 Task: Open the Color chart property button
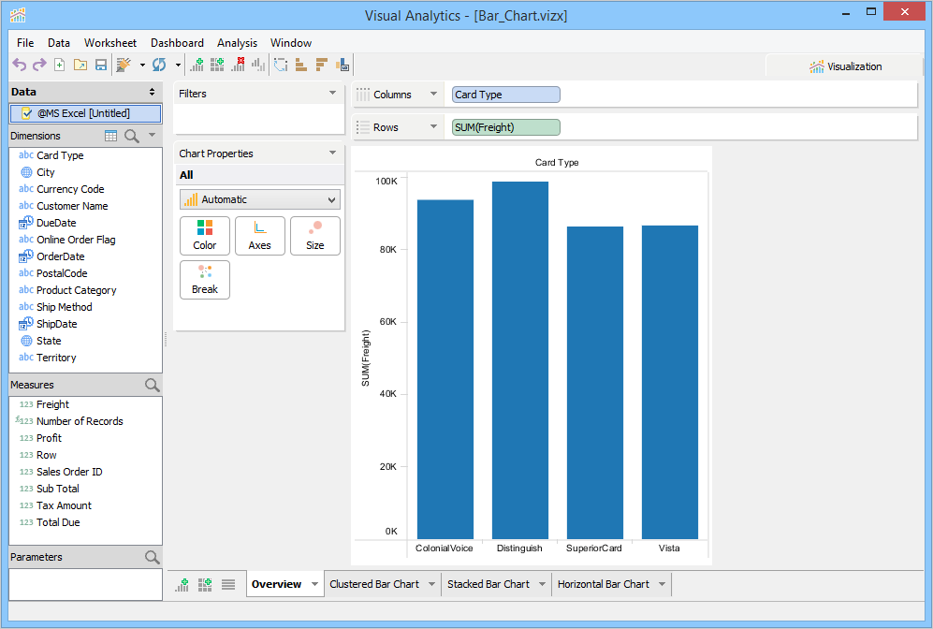[x=204, y=236]
